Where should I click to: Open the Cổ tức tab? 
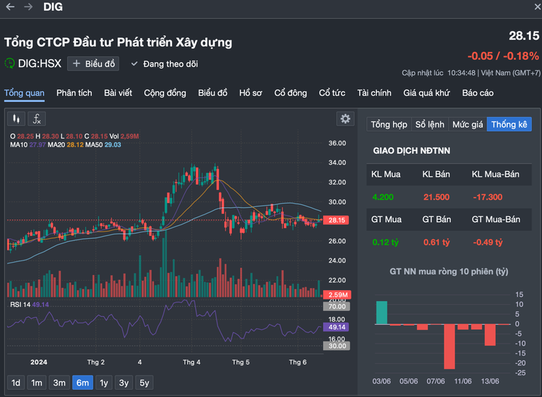(x=332, y=93)
